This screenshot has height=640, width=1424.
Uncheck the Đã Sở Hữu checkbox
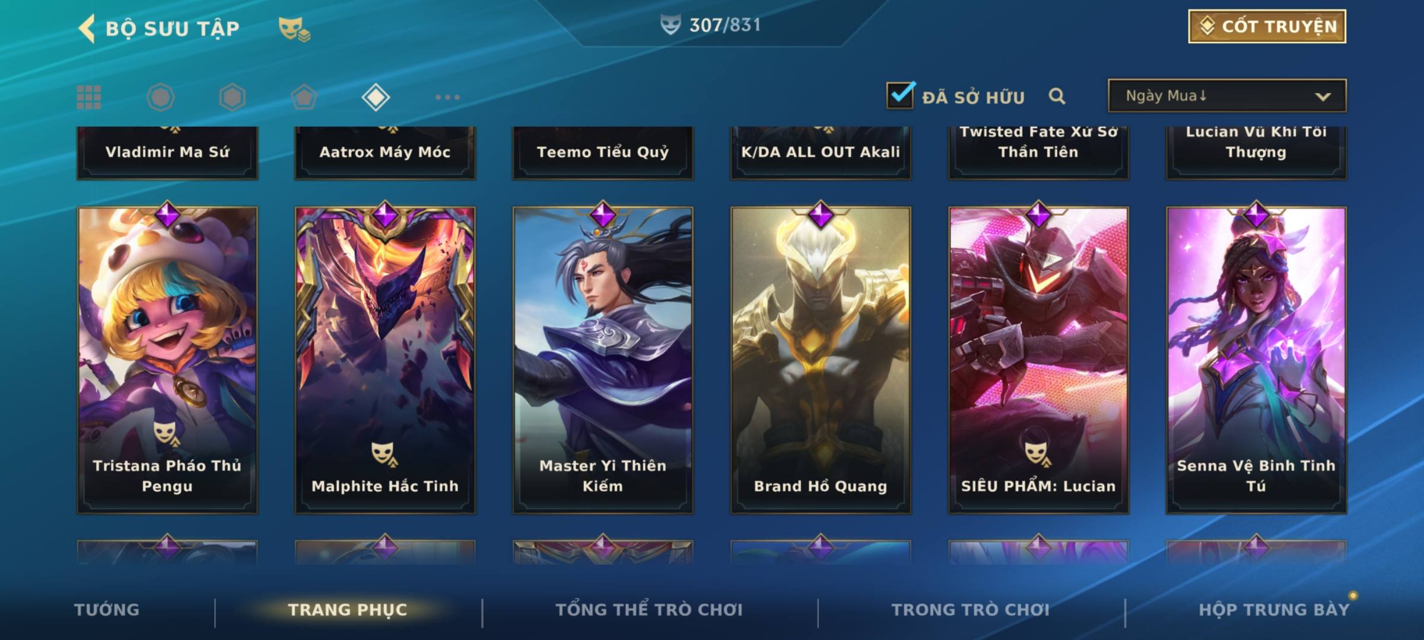900,95
